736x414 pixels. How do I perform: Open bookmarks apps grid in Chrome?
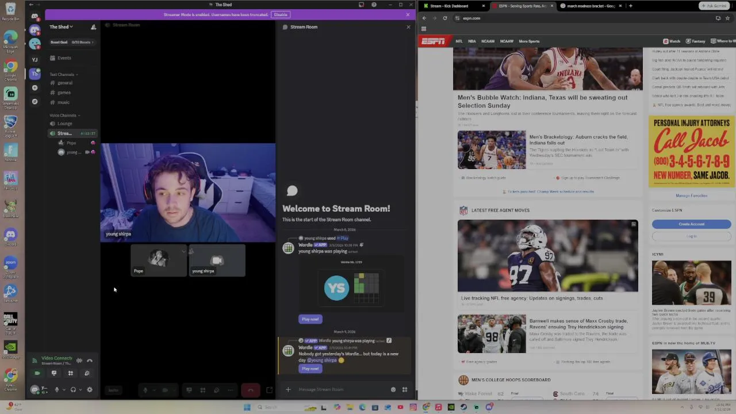424,29
